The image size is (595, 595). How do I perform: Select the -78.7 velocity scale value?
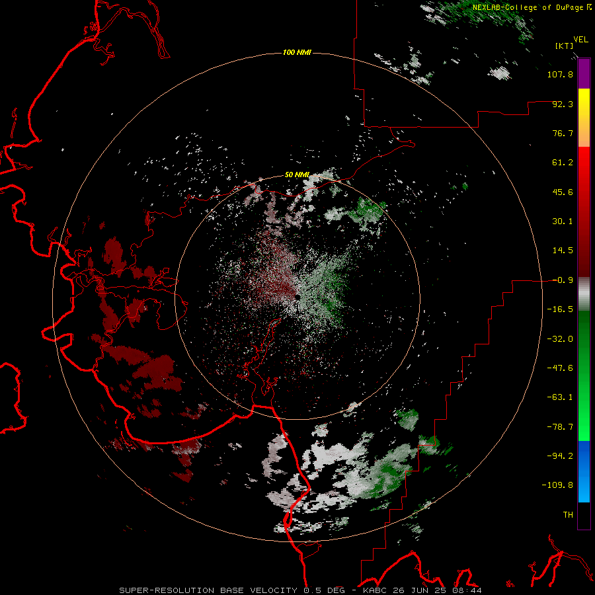560,427
